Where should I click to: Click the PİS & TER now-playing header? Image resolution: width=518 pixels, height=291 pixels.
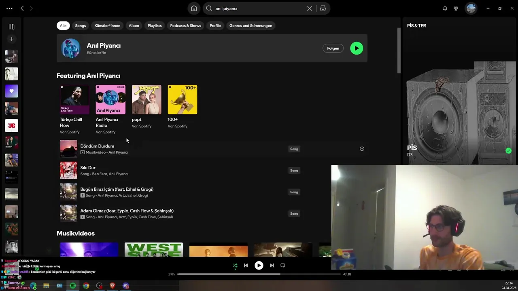coord(416,25)
